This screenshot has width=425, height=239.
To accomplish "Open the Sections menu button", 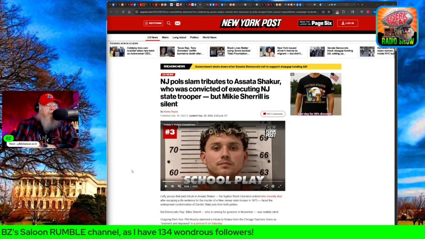I will point(153,23).
